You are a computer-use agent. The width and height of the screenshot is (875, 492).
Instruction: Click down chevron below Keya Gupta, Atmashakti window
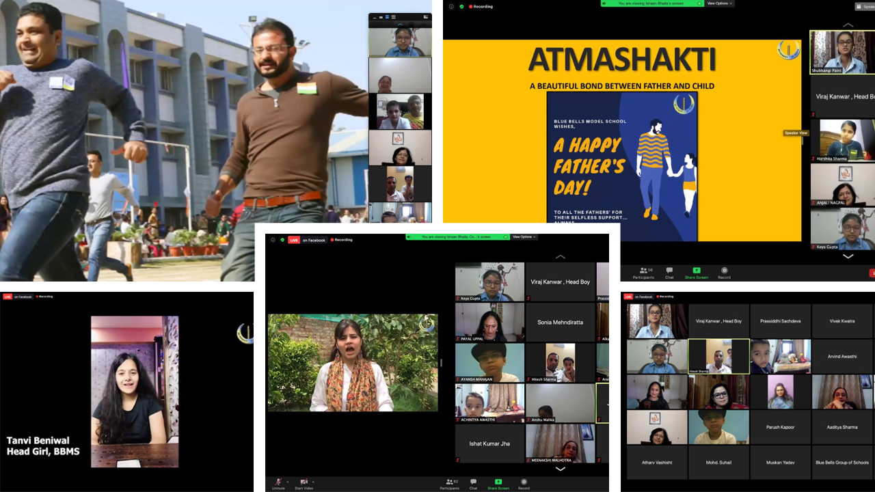pyautogui.click(x=848, y=256)
